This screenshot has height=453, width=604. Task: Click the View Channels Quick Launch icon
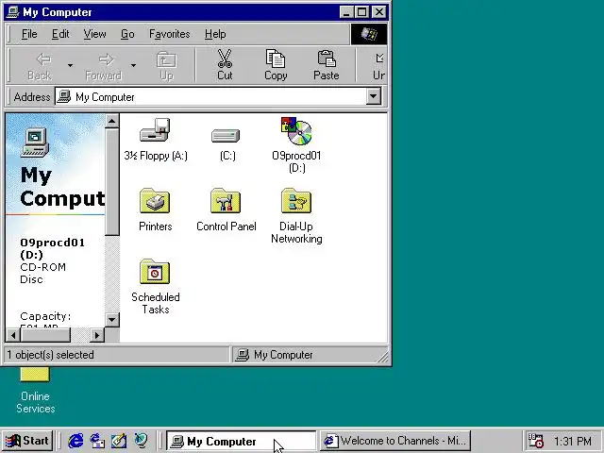[141, 441]
